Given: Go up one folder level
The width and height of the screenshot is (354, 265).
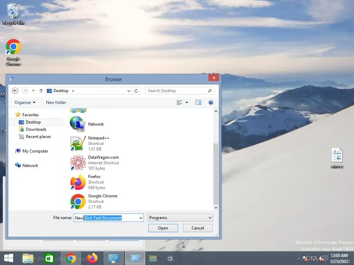Looking at the screenshot, I should [x=41, y=91].
